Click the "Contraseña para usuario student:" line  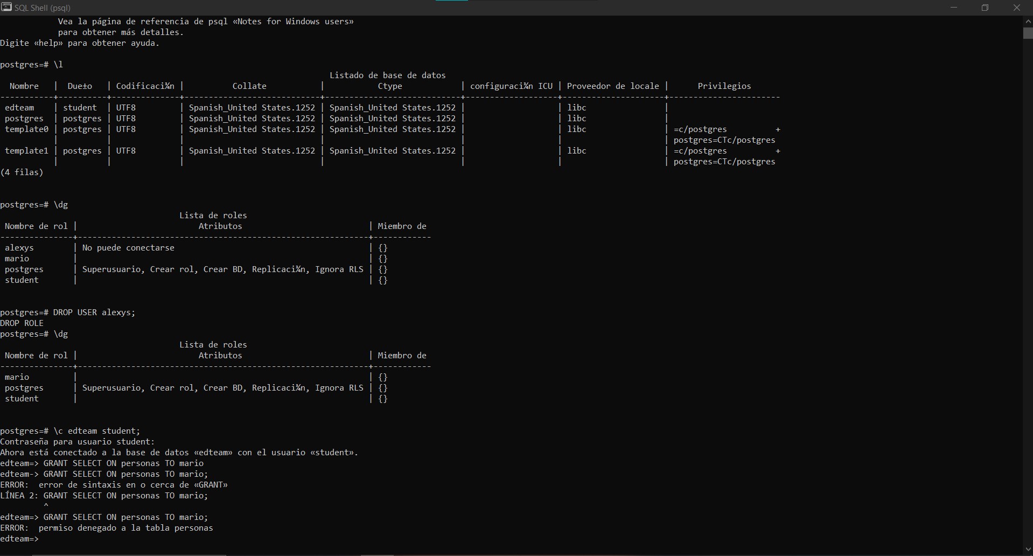tap(78, 442)
